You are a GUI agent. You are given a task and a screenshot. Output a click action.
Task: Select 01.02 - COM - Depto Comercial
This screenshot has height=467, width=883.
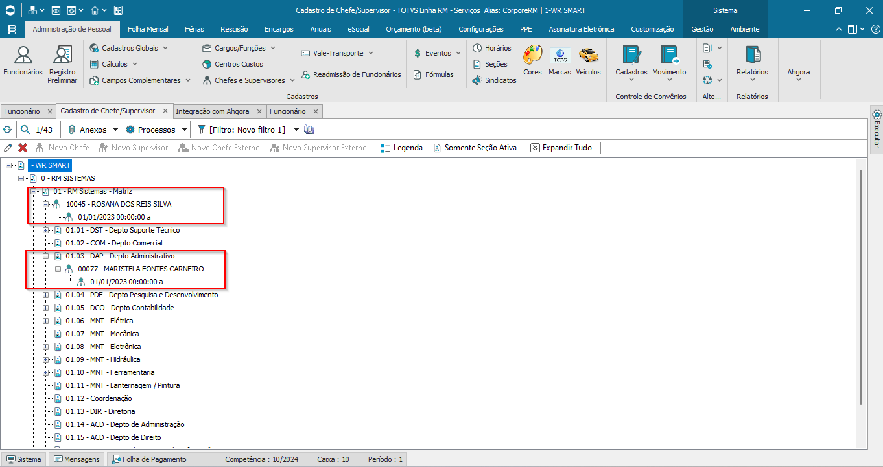114,243
